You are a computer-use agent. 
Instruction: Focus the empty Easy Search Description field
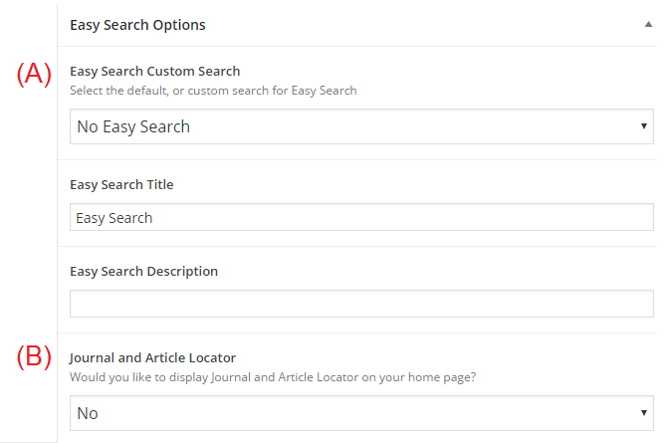[360, 304]
